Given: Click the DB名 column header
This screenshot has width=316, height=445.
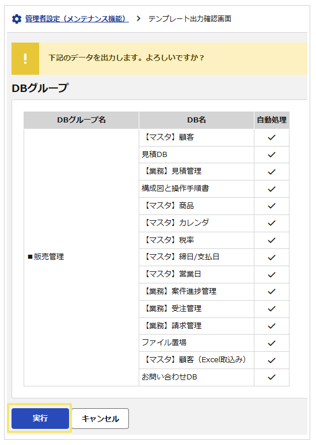Looking at the screenshot, I should point(196,120).
